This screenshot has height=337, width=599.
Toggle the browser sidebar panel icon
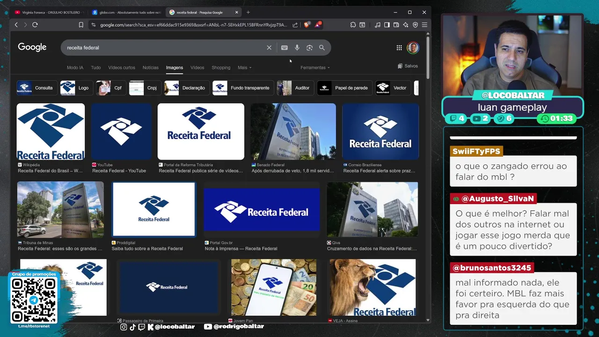coord(387,25)
